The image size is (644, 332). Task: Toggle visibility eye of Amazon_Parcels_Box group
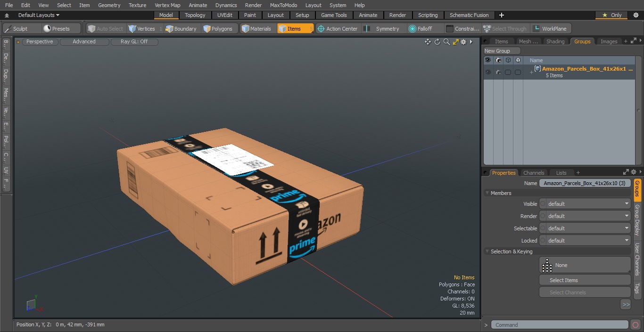[x=488, y=72]
